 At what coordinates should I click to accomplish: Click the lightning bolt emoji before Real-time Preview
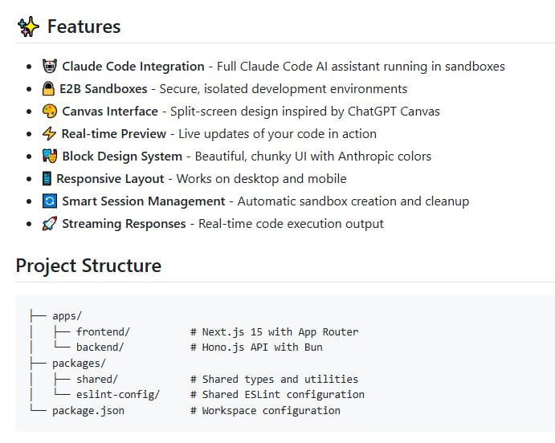[x=50, y=134]
